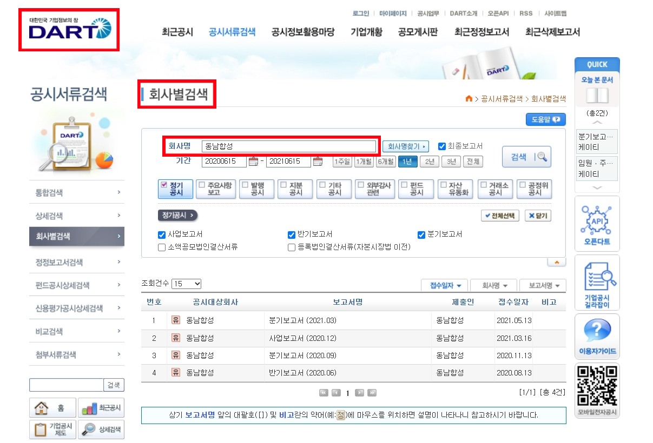Go to next results page arrow
This screenshot has height=443, width=653.
pos(359,393)
